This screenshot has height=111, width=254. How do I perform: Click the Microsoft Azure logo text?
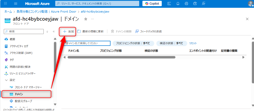38,3
